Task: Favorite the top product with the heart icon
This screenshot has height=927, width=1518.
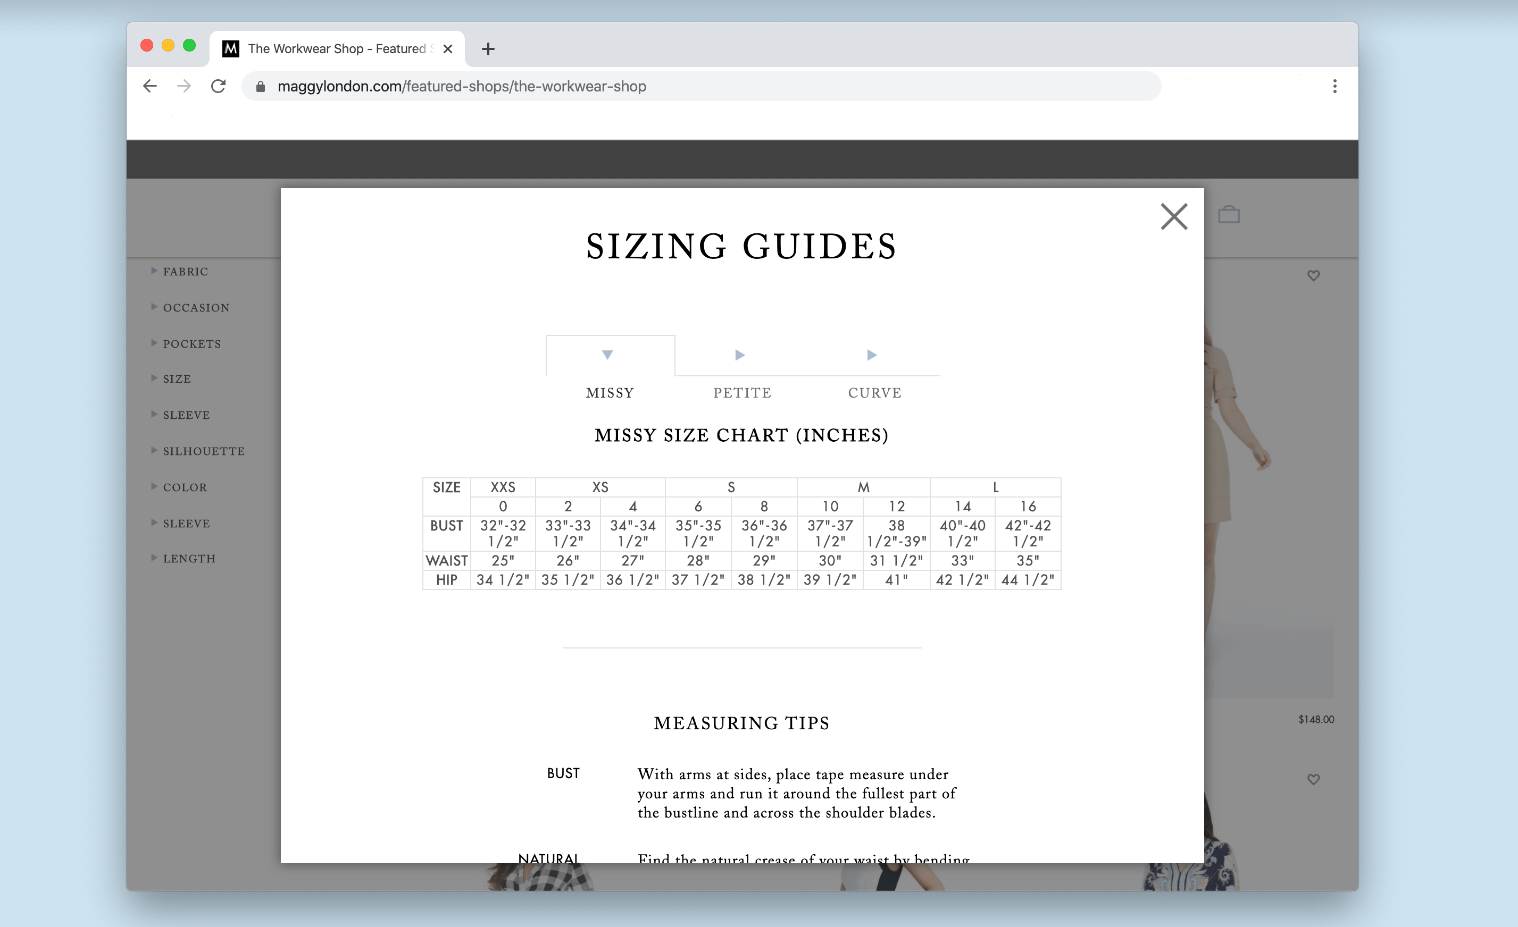Action: [1313, 275]
